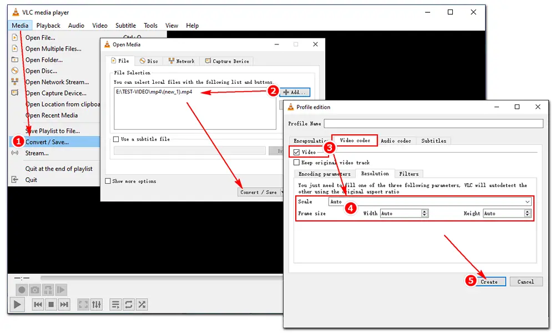Uncheck the Video checkbox
This screenshot has width=555, height=333.
[x=297, y=152]
